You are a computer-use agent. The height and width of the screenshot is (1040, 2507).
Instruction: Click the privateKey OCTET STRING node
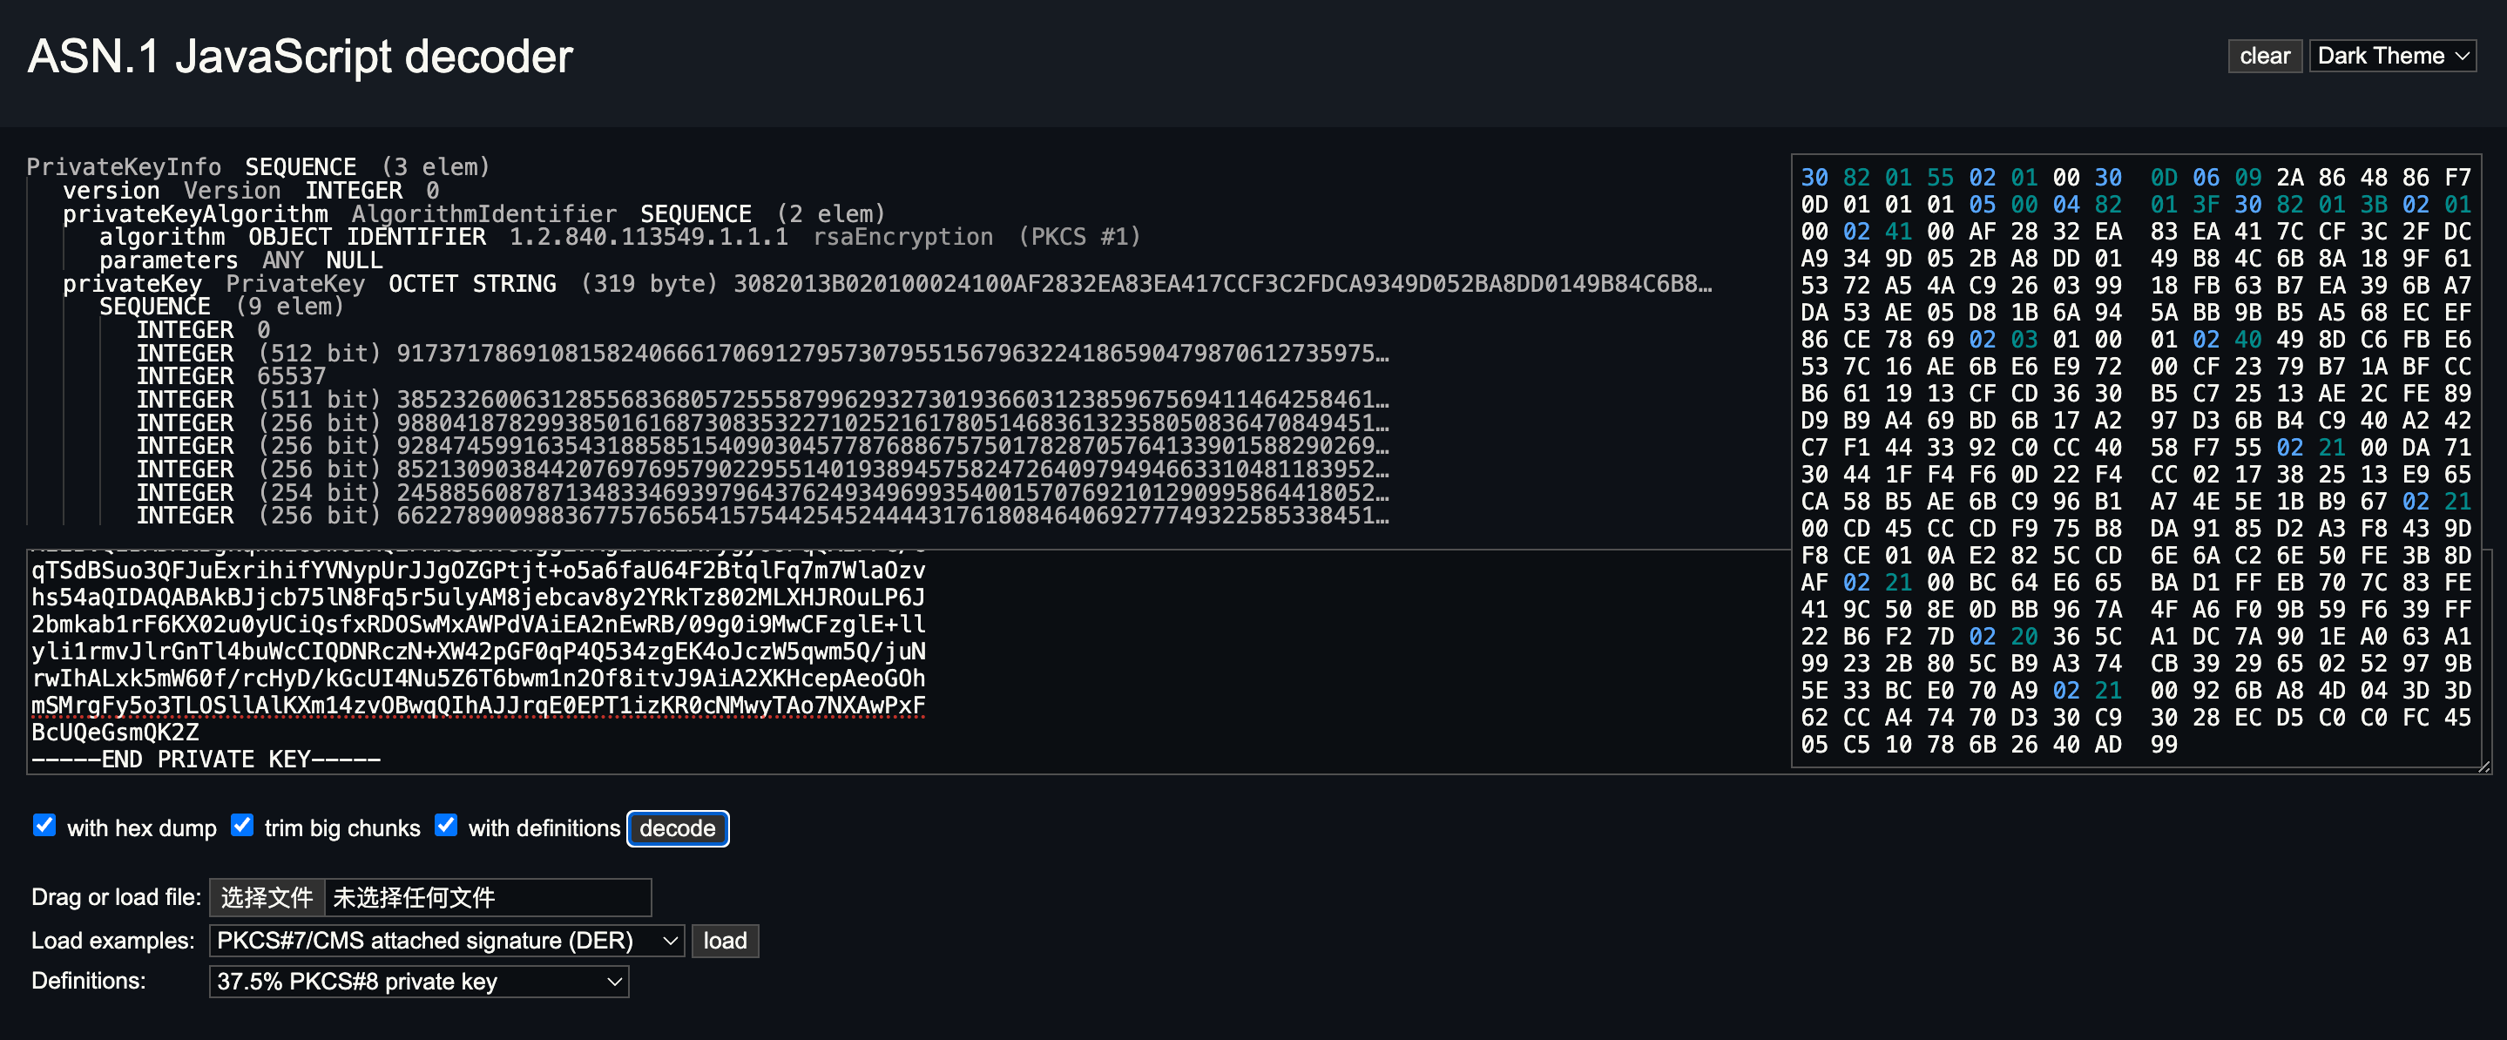[x=887, y=283]
